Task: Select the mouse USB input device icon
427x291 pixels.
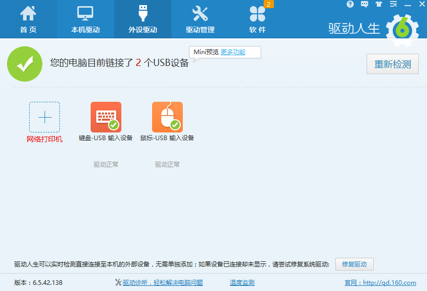Action: point(167,117)
